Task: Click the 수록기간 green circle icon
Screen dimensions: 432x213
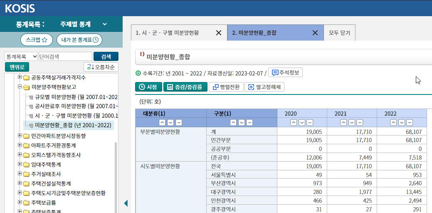Action: click(138, 73)
